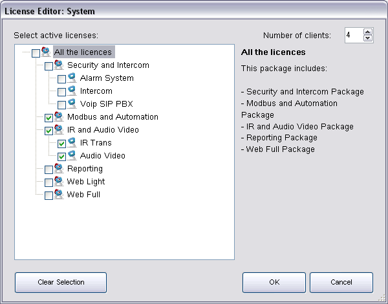
Task: Uncheck the Audio Video checkbox
Action: coord(61,157)
